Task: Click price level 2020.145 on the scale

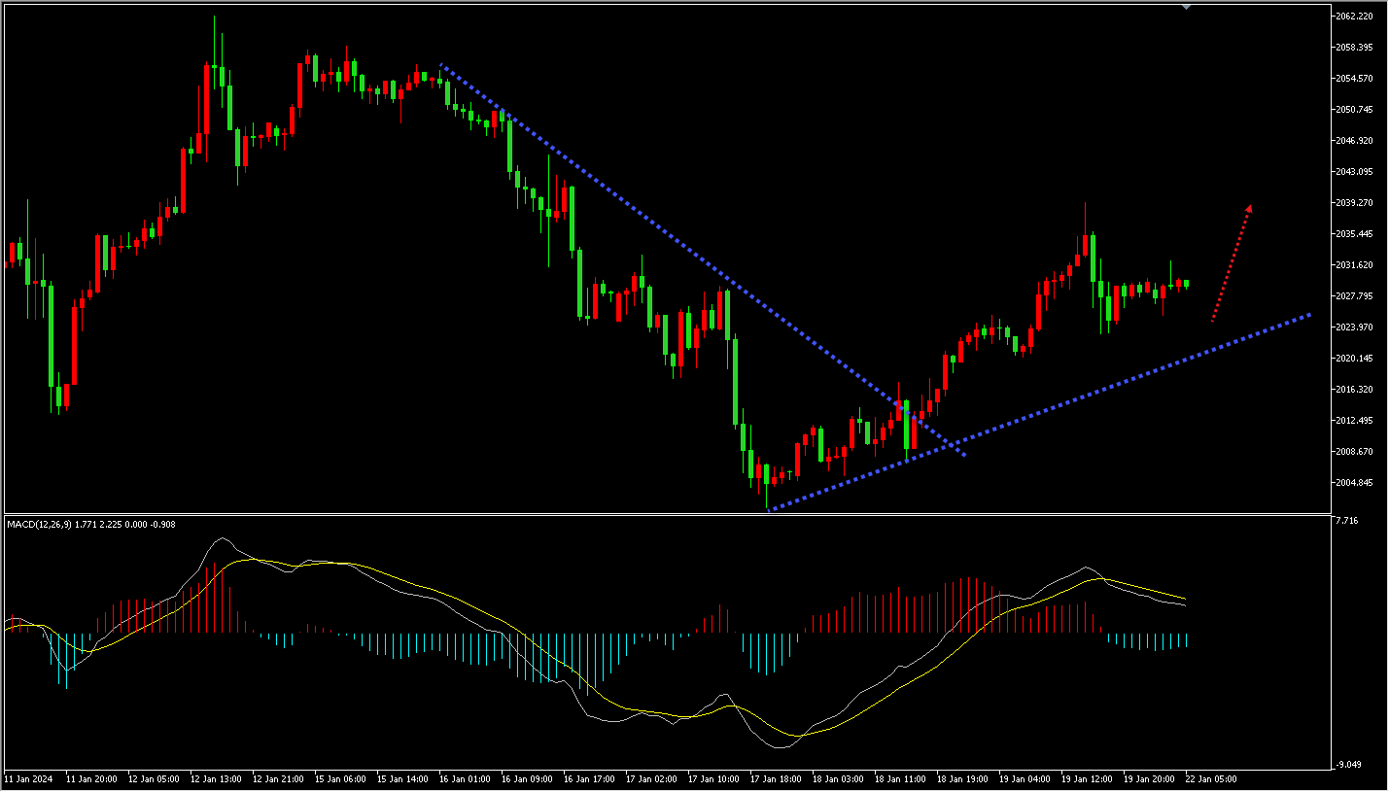Action: click(x=1354, y=359)
